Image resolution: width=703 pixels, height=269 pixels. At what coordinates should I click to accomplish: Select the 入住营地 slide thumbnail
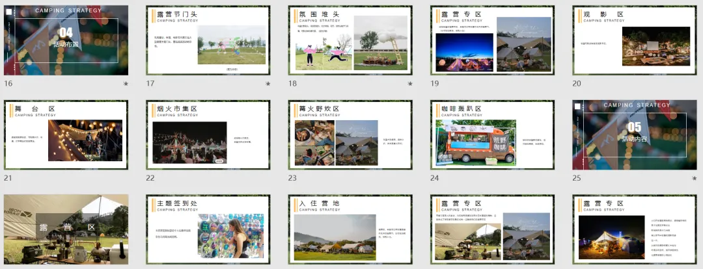click(x=350, y=229)
